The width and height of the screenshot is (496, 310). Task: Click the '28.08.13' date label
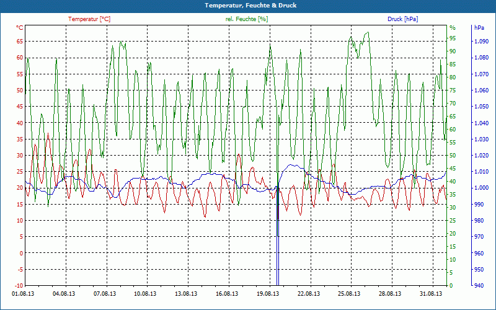coord(390,293)
